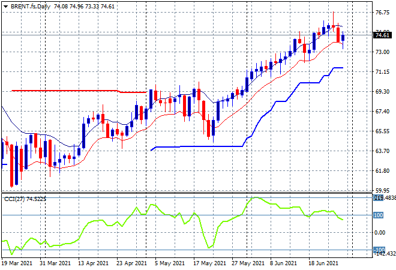Click the 69.30 price axis label
396x270 pixels.
pyautogui.click(x=382, y=91)
